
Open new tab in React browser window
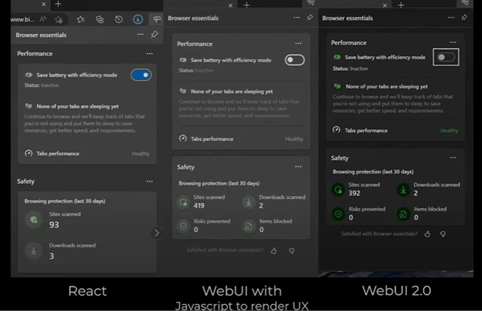click(x=58, y=4)
